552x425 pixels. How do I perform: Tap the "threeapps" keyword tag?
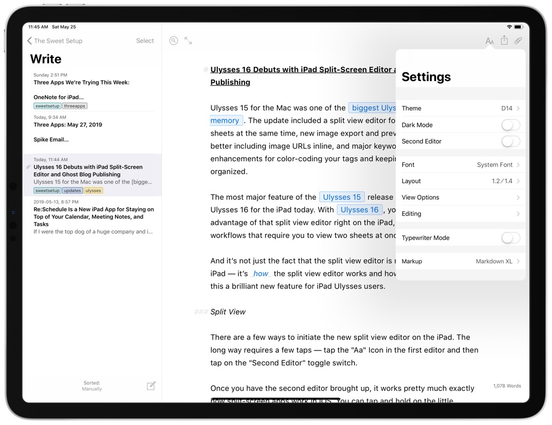[x=75, y=106]
